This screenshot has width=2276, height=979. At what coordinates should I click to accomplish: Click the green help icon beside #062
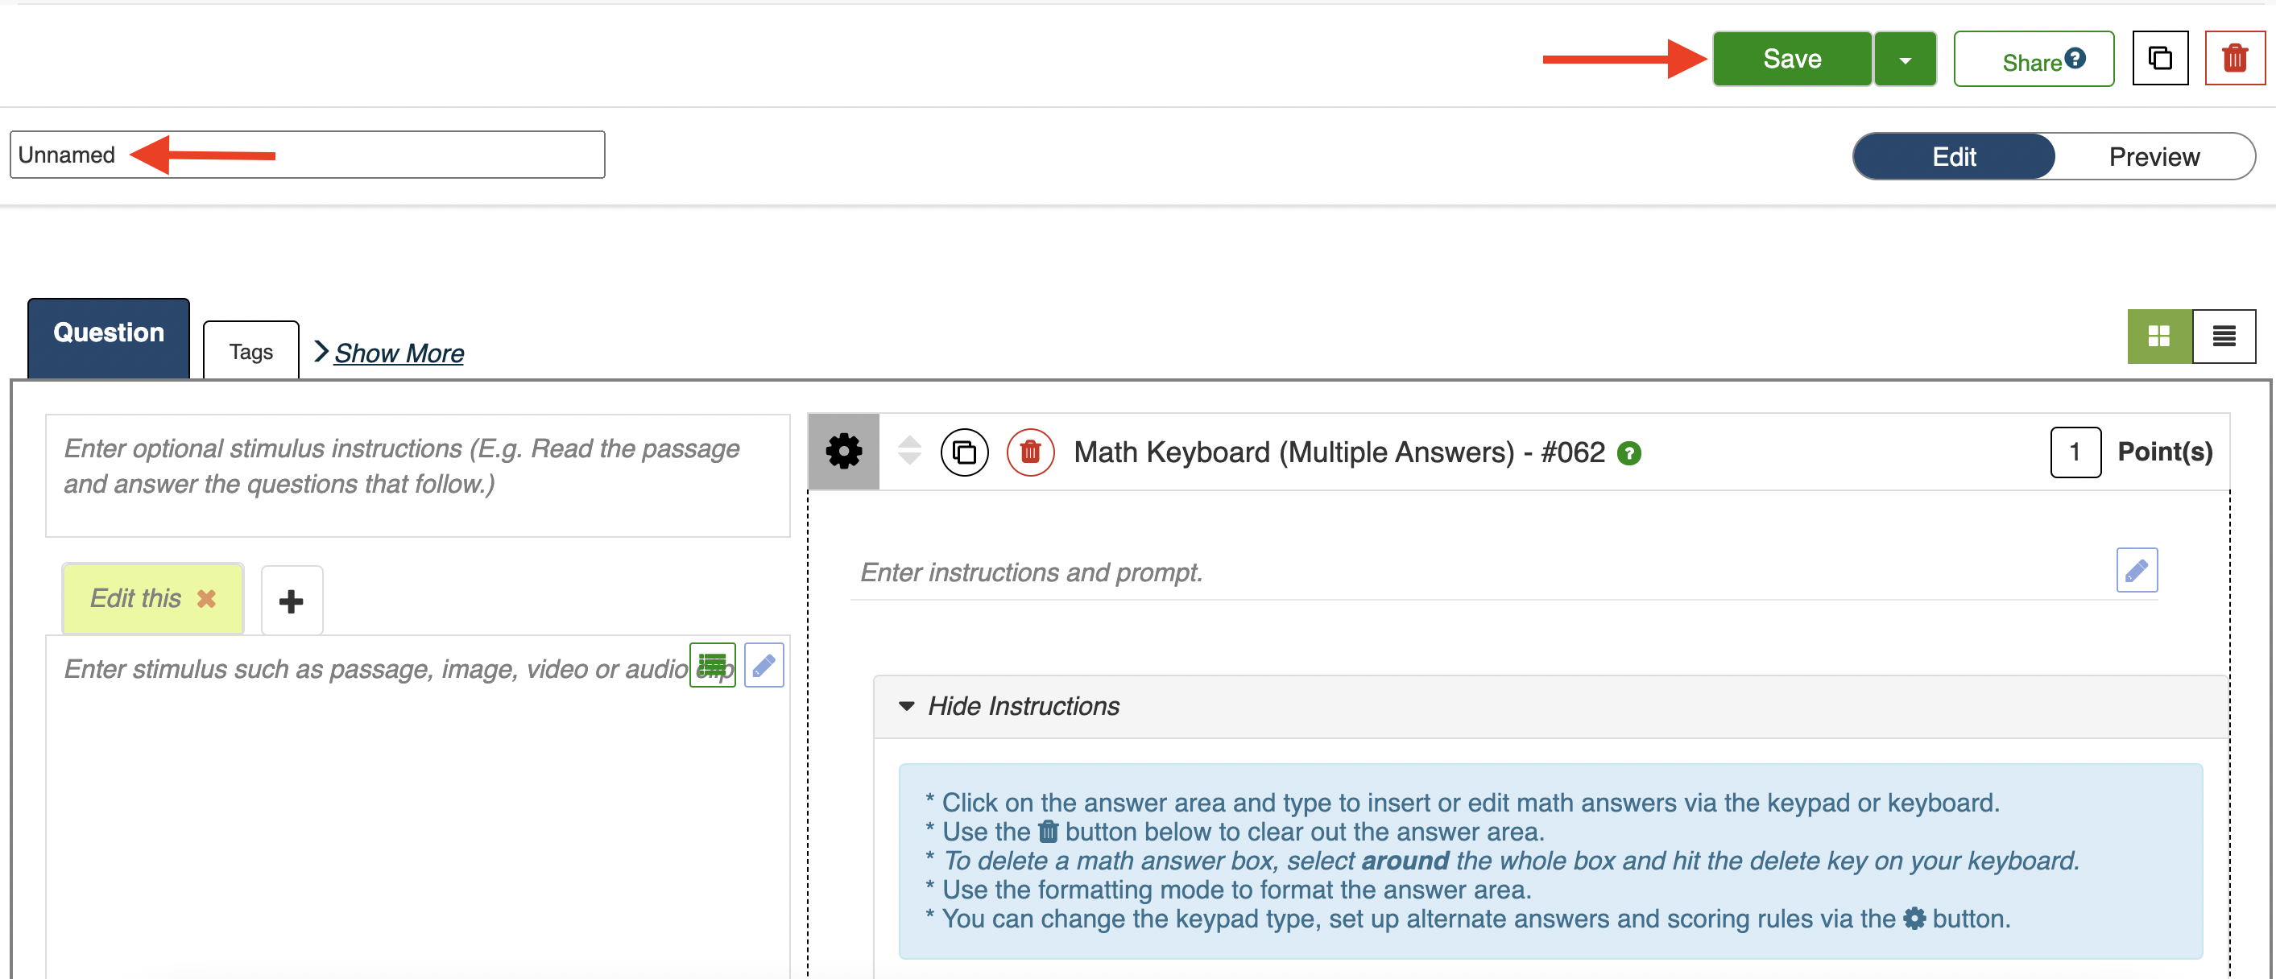[1628, 453]
